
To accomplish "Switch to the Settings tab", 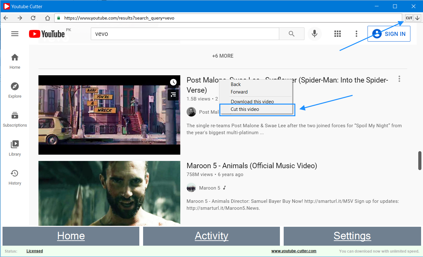I will click(x=352, y=236).
